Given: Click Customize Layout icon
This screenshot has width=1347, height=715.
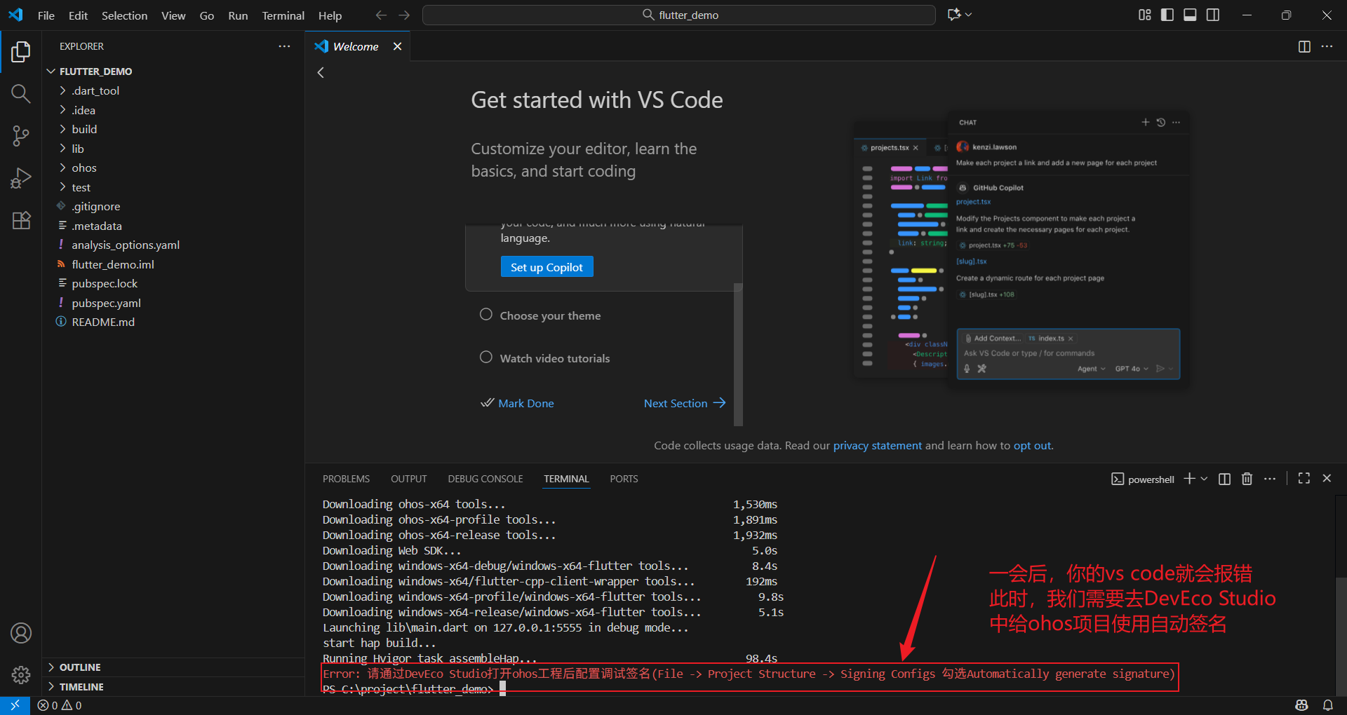Looking at the screenshot, I should pyautogui.click(x=1145, y=15).
